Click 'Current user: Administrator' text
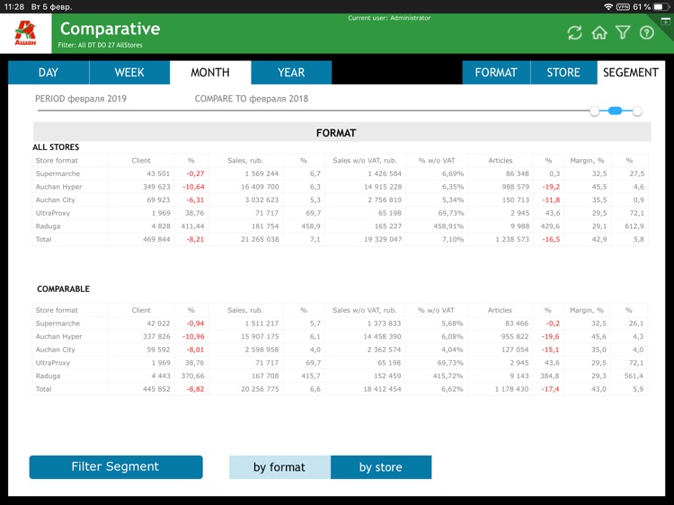674x505 pixels. point(389,18)
